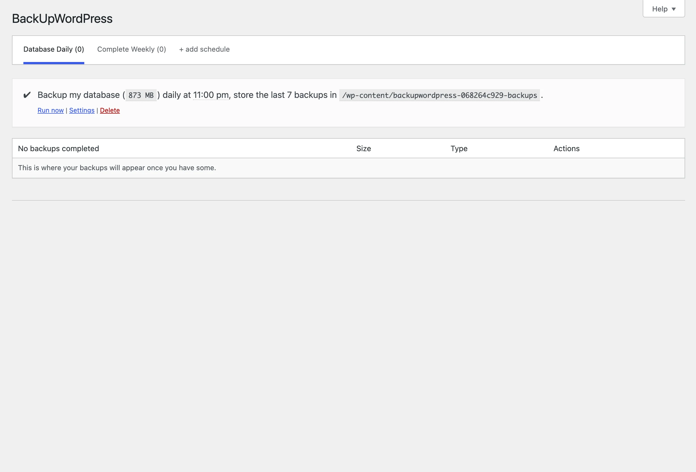Click the /wp-content/backupwordpress backups path
The width and height of the screenshot is (696, 472).
(x=439, y=95)
